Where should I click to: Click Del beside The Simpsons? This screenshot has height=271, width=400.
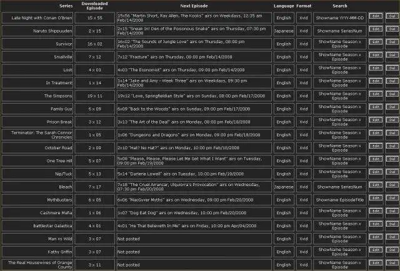(392, 94)
